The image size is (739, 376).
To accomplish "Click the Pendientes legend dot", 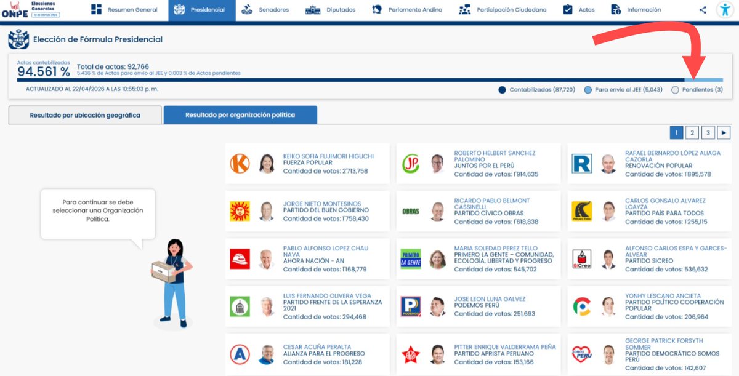I will 675,90.
